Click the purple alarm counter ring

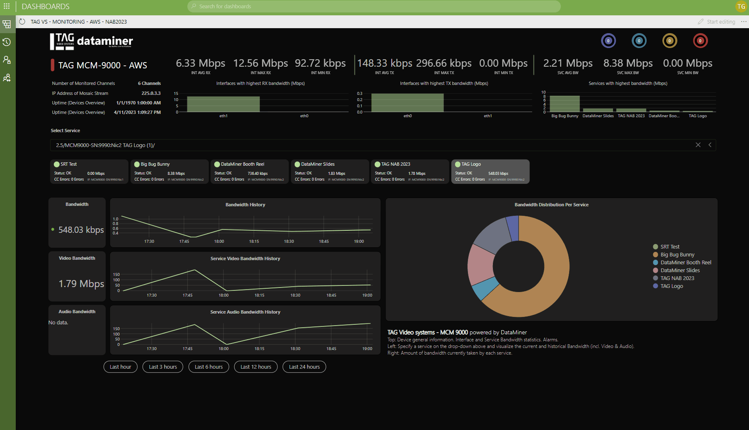point(608,41)
